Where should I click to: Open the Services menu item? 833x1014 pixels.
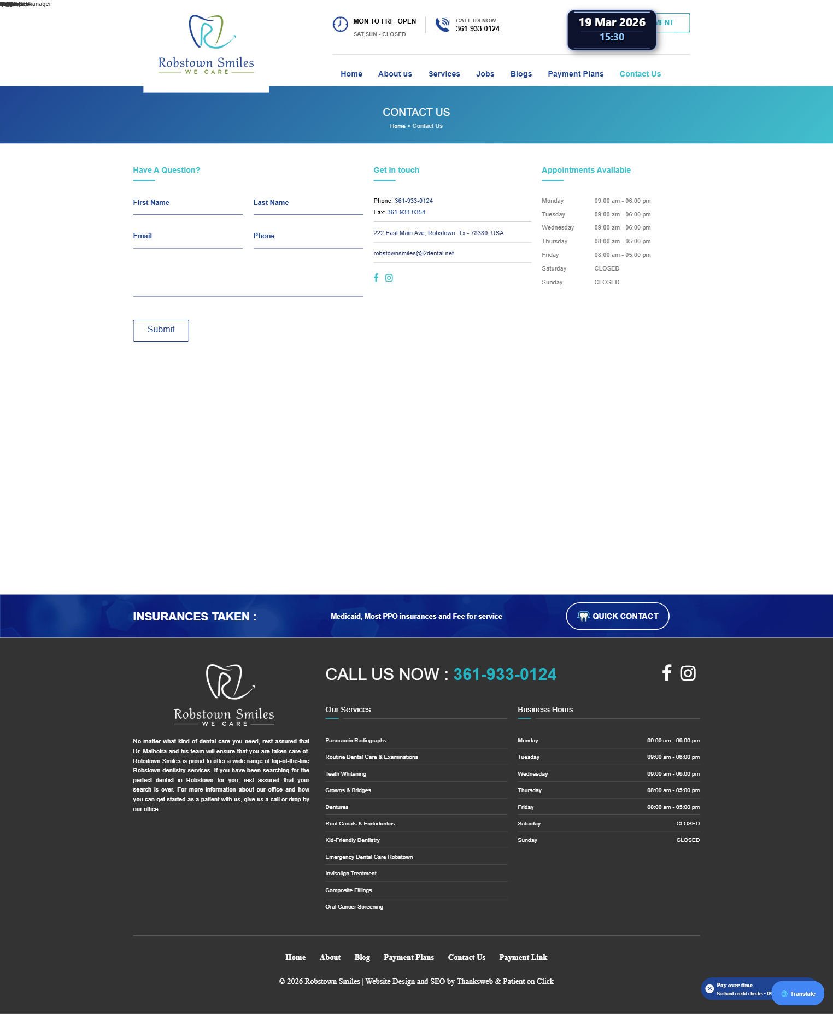[444, 74]
